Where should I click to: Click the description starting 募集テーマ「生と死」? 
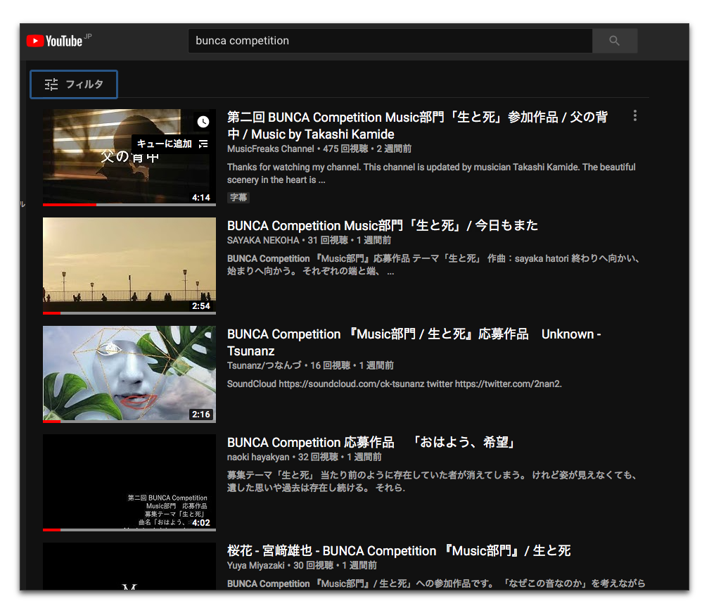[433, 481]
